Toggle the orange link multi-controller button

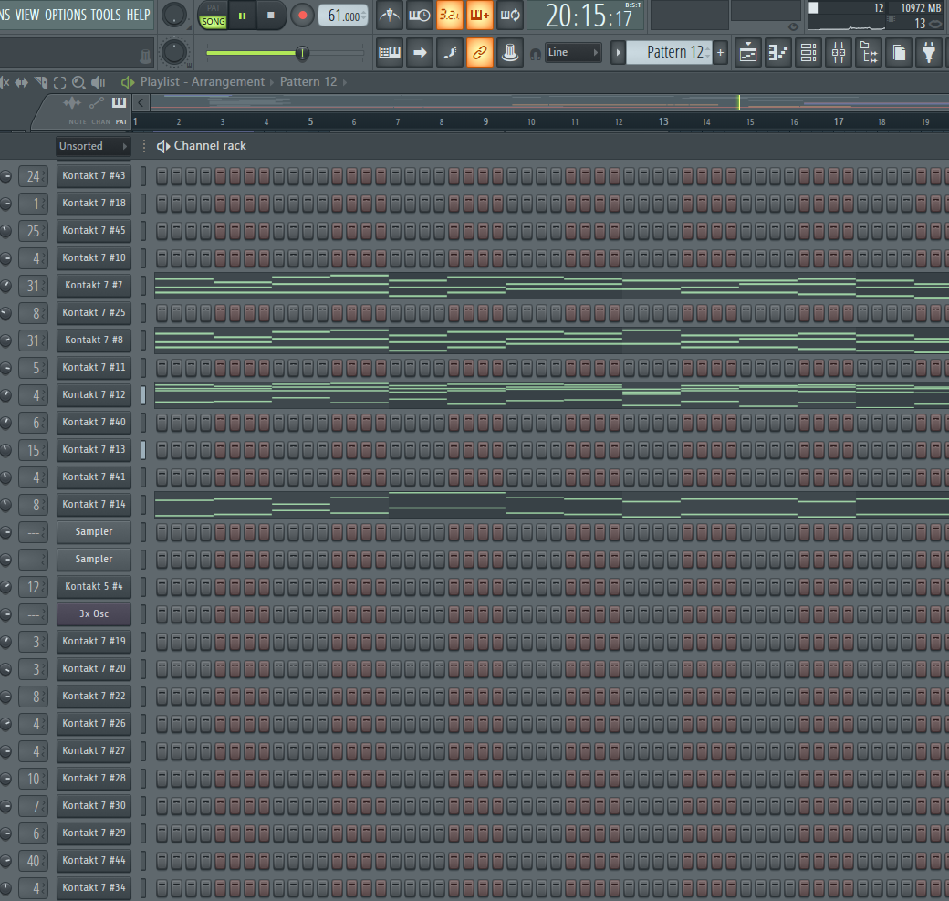(x=480, y=53)
